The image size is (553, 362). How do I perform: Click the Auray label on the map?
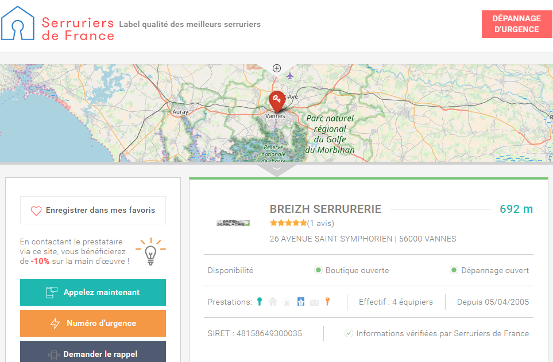(x=180, y=112)
